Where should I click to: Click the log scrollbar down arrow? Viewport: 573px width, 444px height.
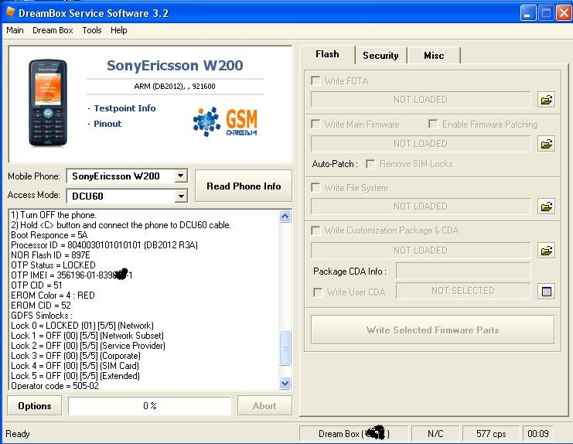[285, 383]
